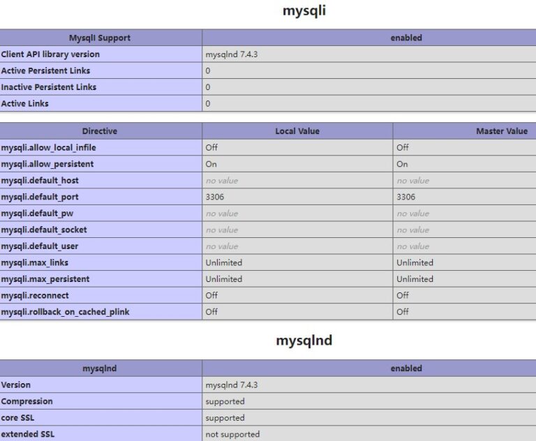Click the Active Persistent Links row label
Image resolution: width=536 pixels, height=441 pixels.
click(x=45, y=70)
